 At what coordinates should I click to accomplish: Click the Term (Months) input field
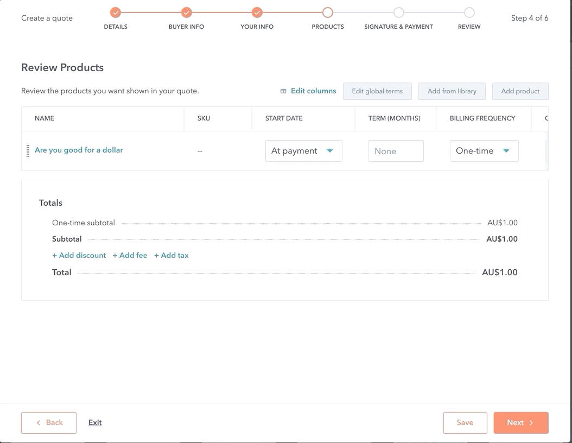click(x=396, y=151)
